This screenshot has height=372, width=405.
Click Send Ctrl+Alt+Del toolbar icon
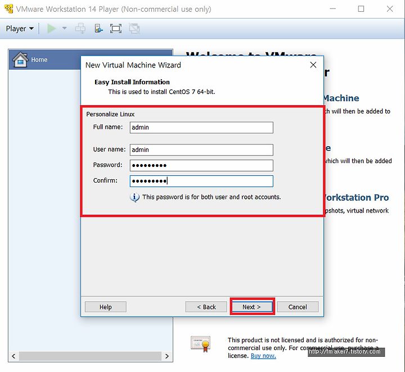tap(80, 28)
